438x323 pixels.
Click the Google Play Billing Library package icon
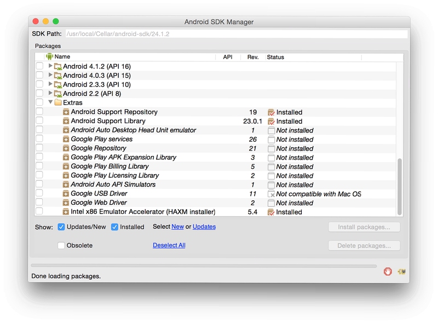click(x=66, y=166)
